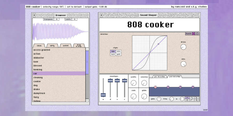Screen dimensions: 233x116
Task: Click the curve handle on distortion graph
Action: coord(158,44)
